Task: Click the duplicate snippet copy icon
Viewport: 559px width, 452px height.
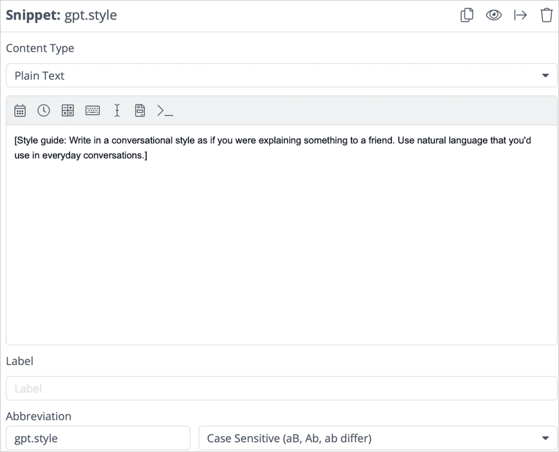Action: coord(467,15)
